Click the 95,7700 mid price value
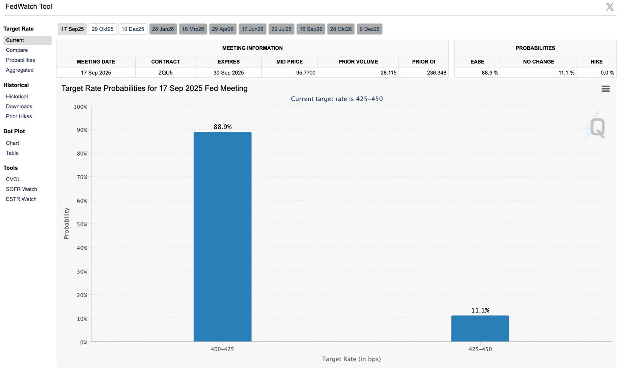The image size is (630, 369). [x=305, y=72]
